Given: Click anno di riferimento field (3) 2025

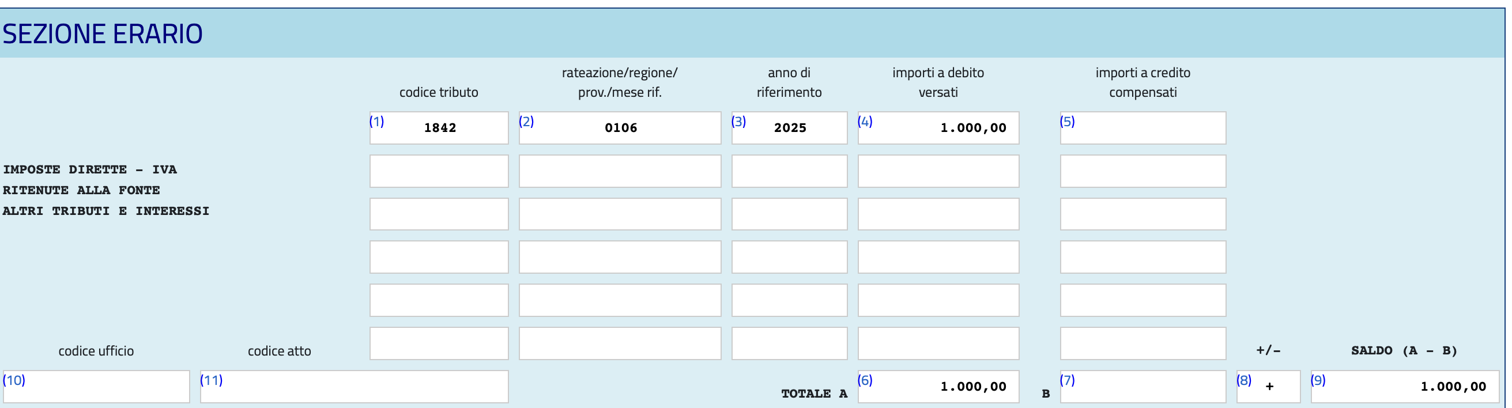Looking at the screenshot, I should pyautogui.click(x=790, y=128).
